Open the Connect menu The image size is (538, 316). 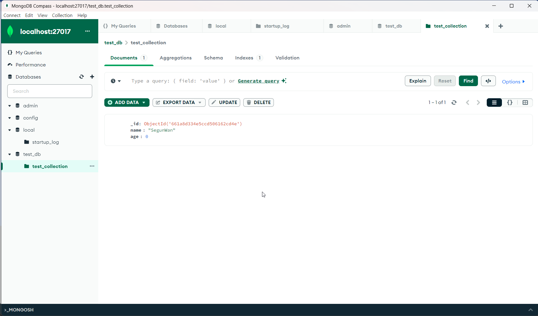[x=12, y=15]
